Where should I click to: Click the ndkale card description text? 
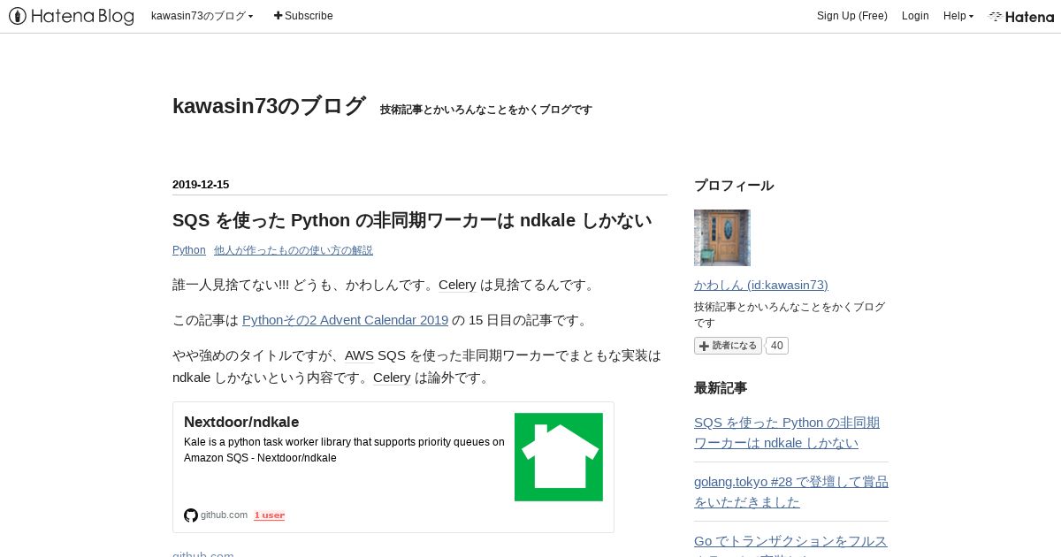[x=344, y=450]
